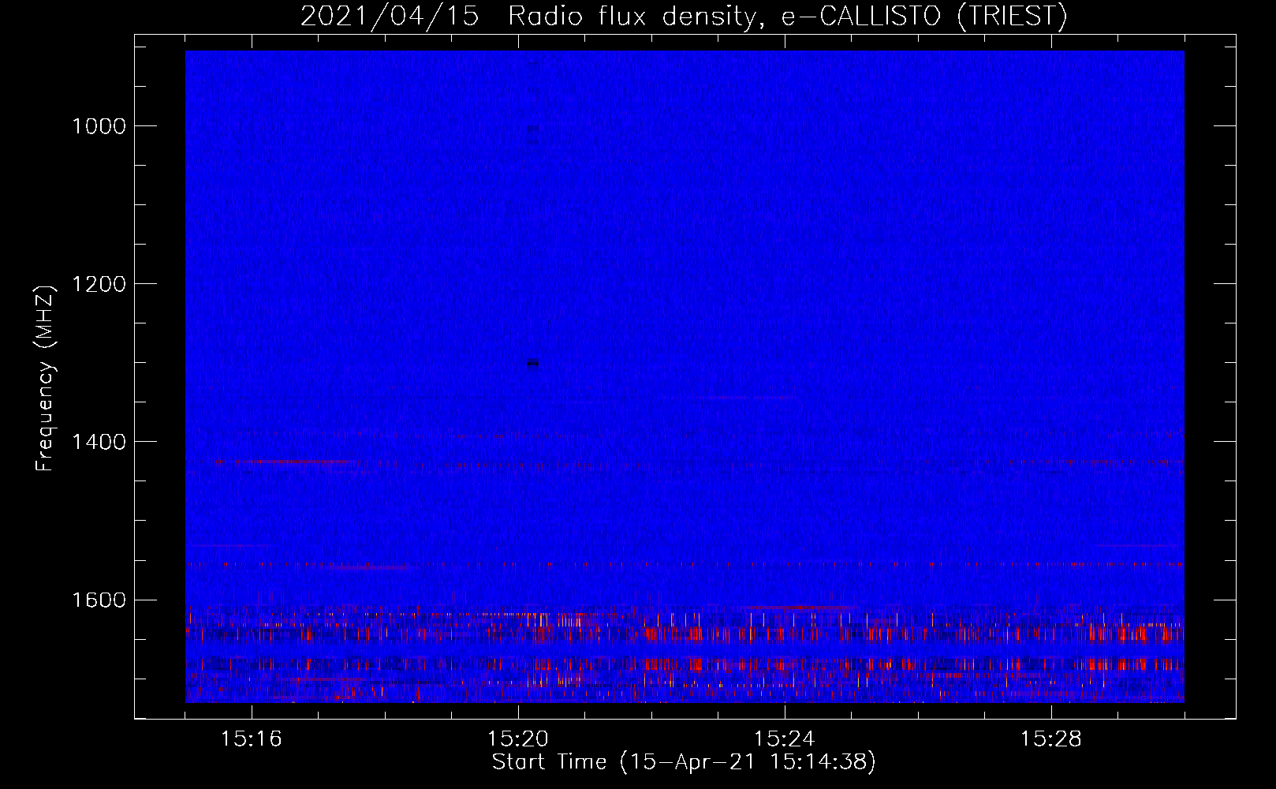Click the 15:28 time tick label

tap(1050, 739)
